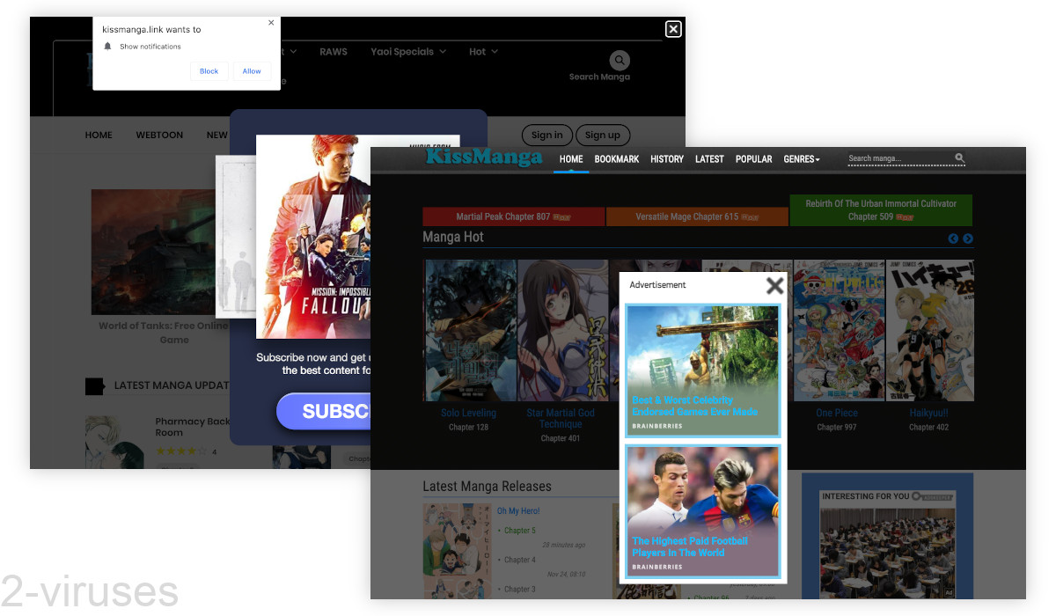The width and height of the screenshot is (1056, 616).
Task: Click the KissManga logo in front window
Action: pyautogui.click(x=483, y=158)
